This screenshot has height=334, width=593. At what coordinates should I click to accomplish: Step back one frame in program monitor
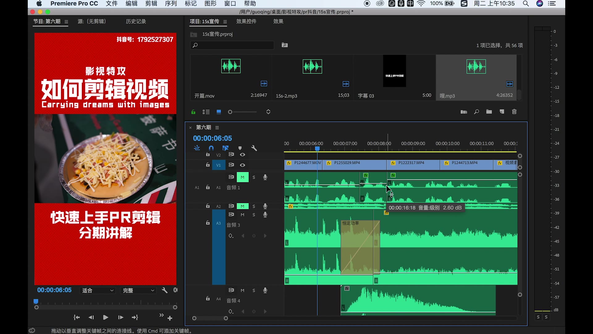click(x=91, y=317)
